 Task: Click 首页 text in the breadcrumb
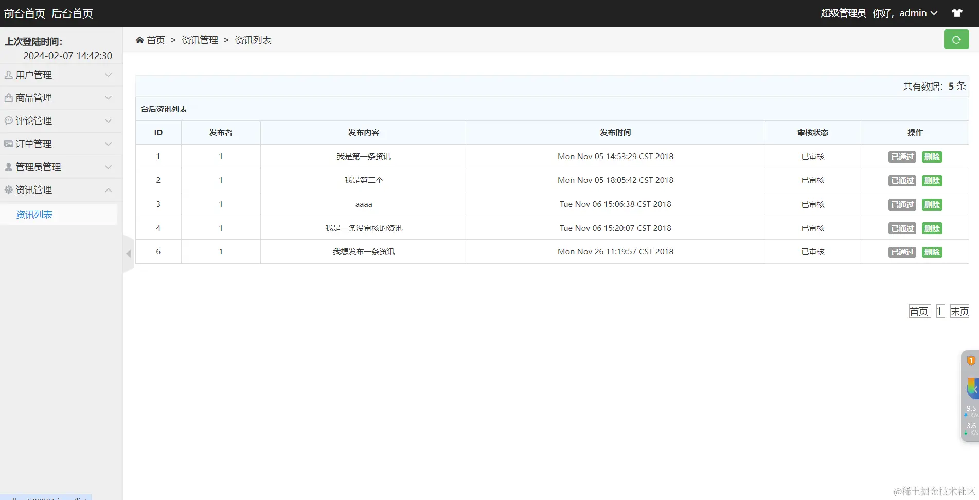coord(156,40)
